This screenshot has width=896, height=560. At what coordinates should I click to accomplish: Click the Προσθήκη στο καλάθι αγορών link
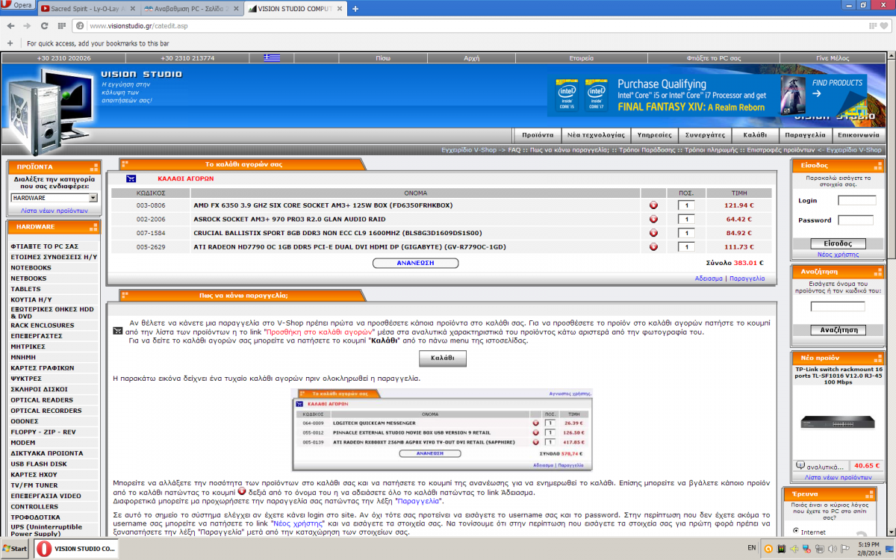(319, 331)
